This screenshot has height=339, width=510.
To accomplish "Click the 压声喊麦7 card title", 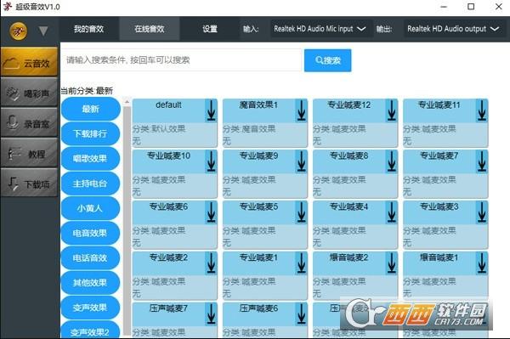I will [x=168, y=308].
